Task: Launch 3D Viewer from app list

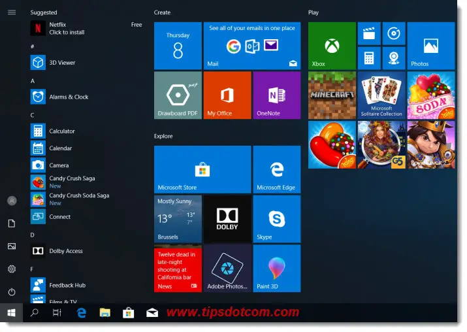Action: point(86,63)
